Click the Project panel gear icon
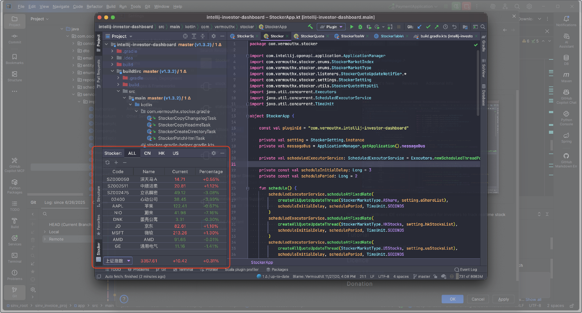The height and width of the screenshot is (313, 582). [214, 36]
